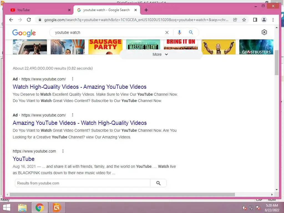The width and height of the screenshot is (284, 213).
Task: Click the second ad's youtube.com URL
Action: [44, 115]
